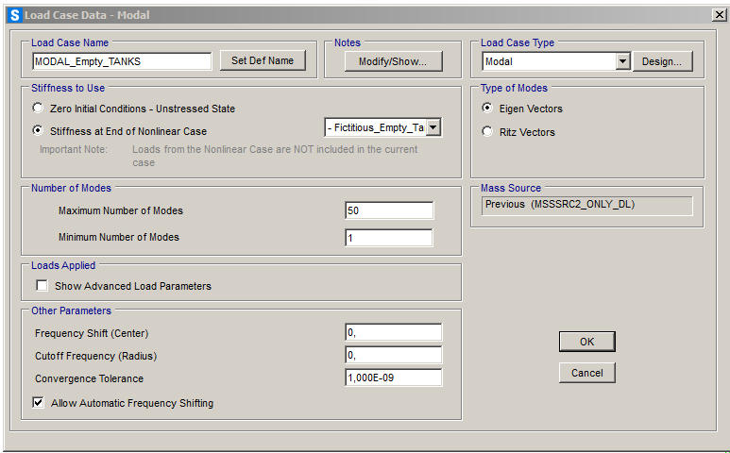The height and width of the screenshot is (453, 730).
Task: Expand the nonlinear case Fictitious_Empty_Ta dropdown
Action: point(433,127)
